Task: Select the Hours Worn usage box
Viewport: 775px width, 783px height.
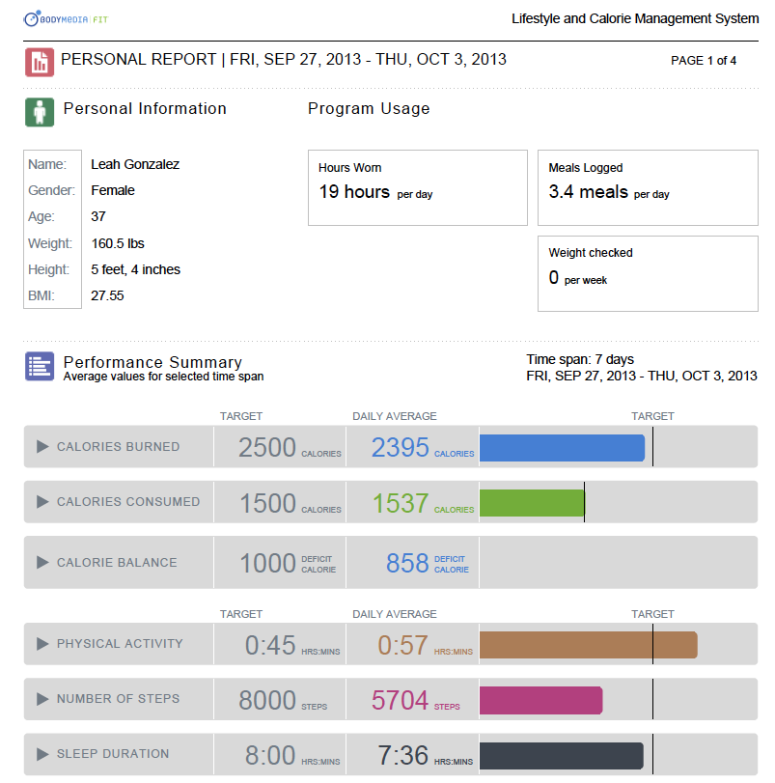Action: pos(417,187)
